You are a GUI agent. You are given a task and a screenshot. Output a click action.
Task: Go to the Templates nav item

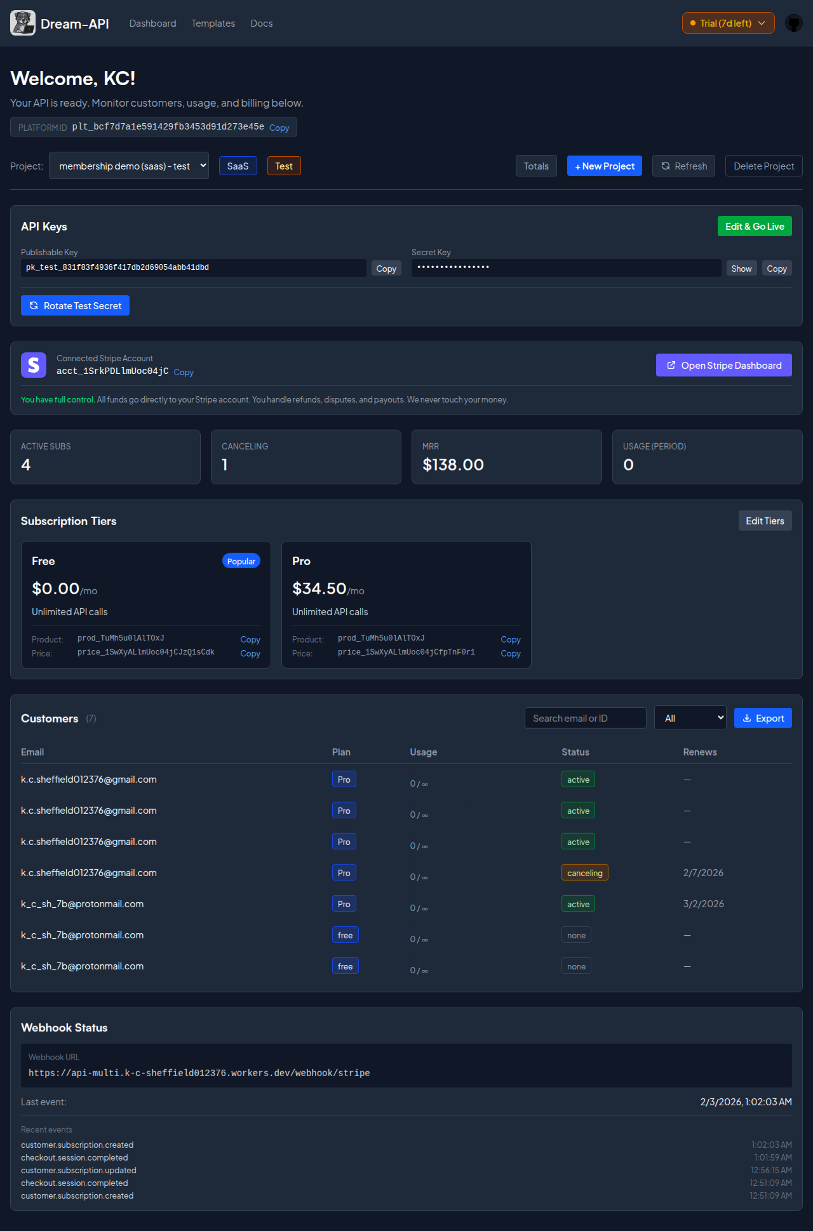(213, 23)
